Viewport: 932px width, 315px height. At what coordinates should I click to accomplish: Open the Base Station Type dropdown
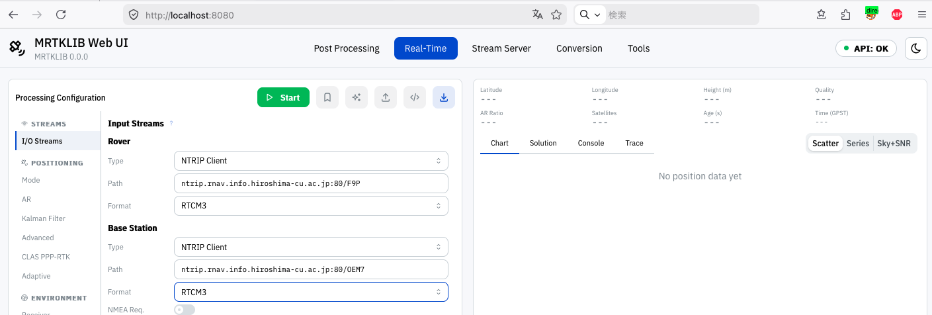[311, 247]
